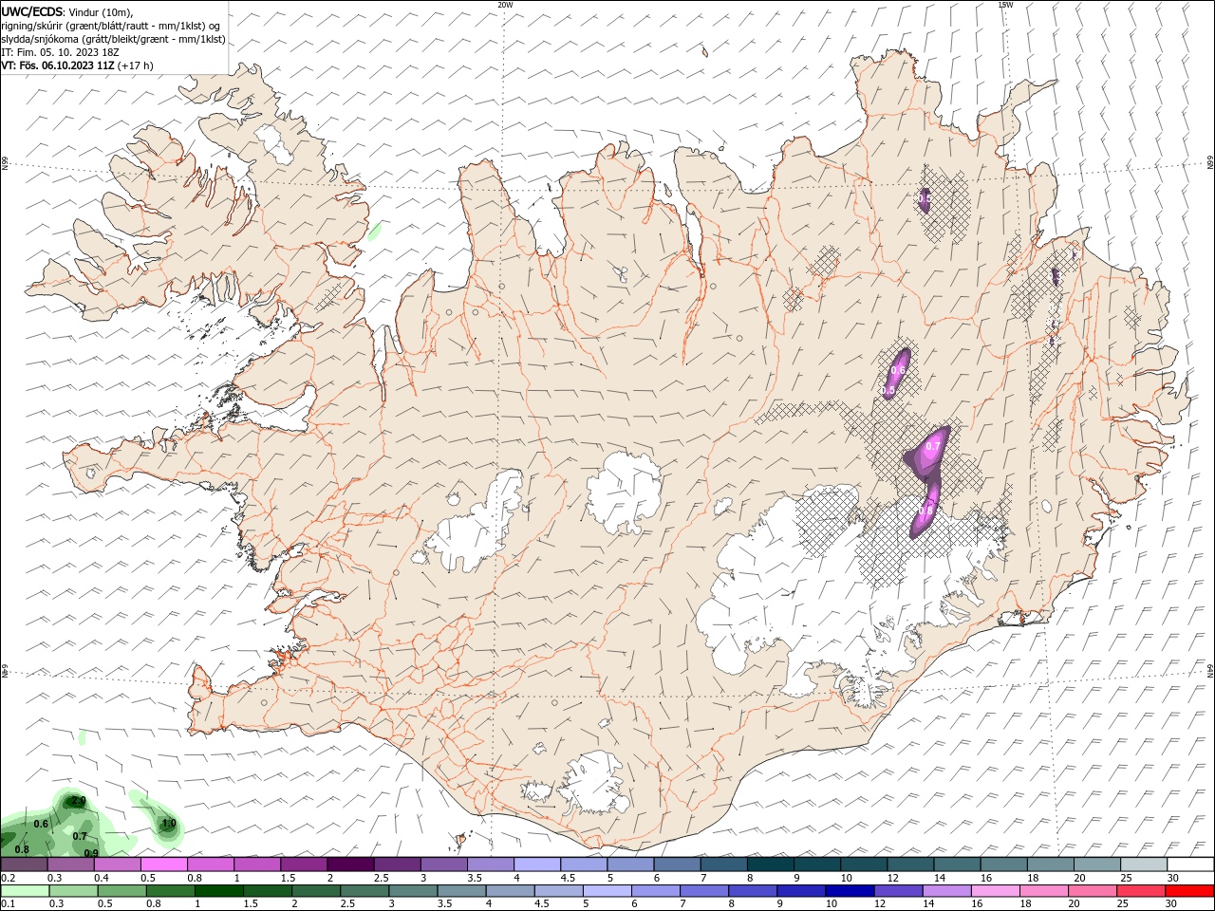Select the grey-green 3 swatch, lower legend
The width and height of the screenshot is (1215, 911).
pyautogui.click(x=412, y=891)
